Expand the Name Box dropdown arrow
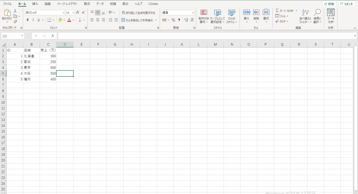 coord(22,36)
